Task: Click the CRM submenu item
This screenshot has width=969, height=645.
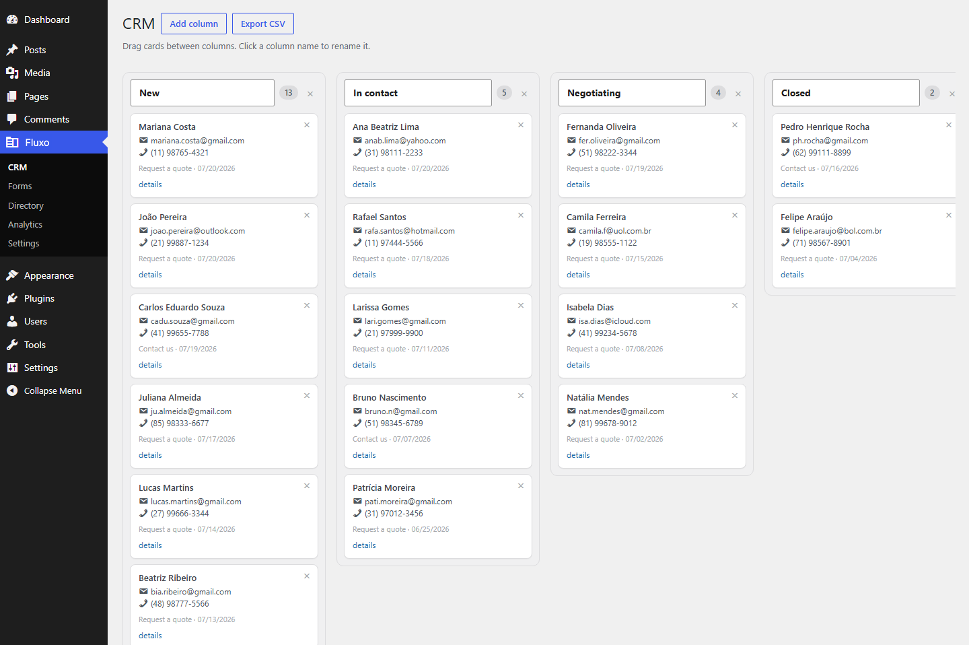Action: [17, 167]
